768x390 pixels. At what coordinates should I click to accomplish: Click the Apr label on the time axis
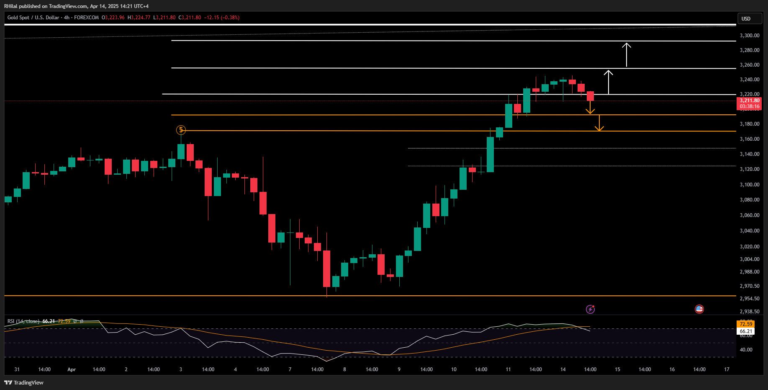(x=72, y=369)
